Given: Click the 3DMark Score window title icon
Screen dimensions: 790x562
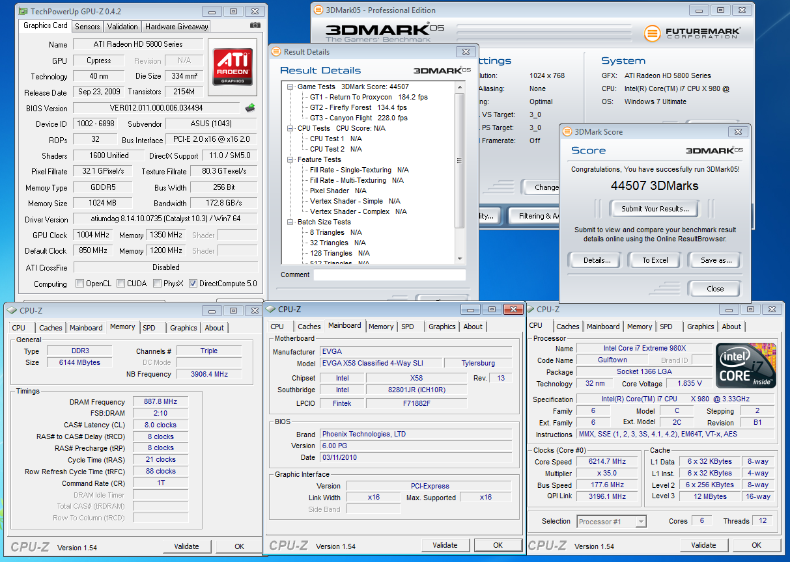Looking at the screenshot, I should pyautogui.click(x=567, y=131).
